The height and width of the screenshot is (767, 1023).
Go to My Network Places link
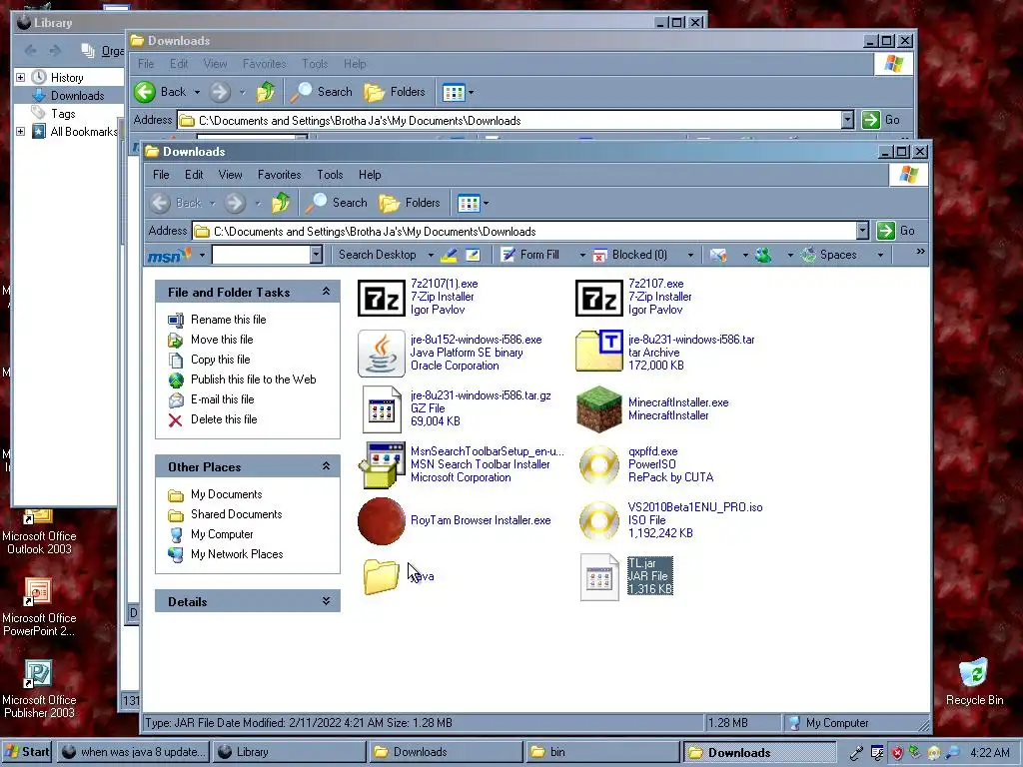[237, 554]
